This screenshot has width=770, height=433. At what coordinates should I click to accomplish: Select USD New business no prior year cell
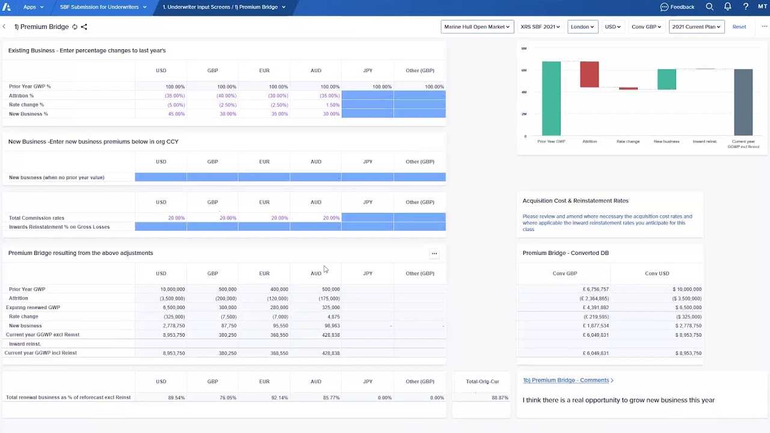click(x=161, y=177)
